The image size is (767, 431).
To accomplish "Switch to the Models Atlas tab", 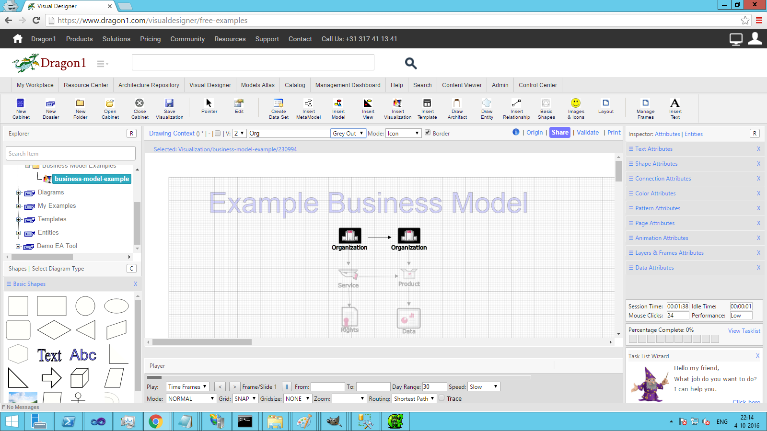I will [258, 85].
